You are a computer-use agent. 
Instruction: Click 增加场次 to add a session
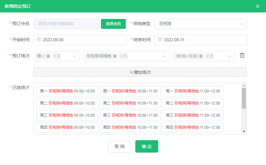(x=140, y=72)
